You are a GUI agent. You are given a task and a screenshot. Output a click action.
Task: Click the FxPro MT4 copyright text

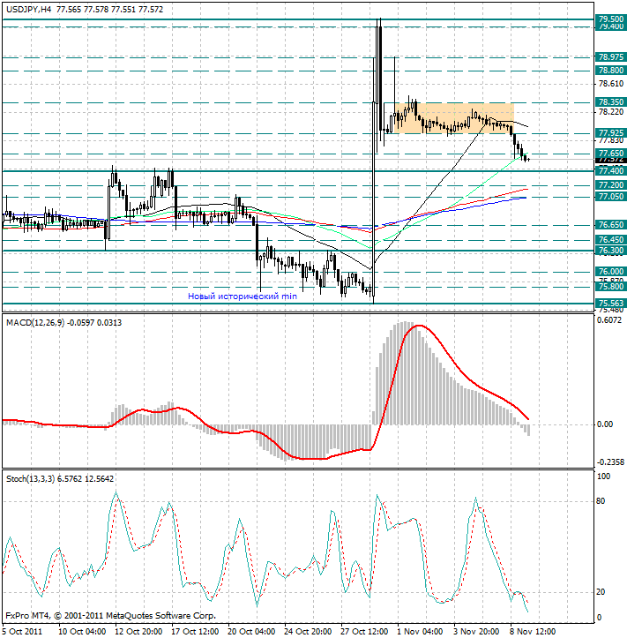[110, 616]
